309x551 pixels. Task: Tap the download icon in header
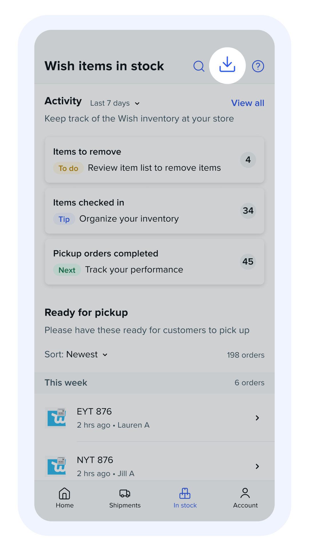227,66
